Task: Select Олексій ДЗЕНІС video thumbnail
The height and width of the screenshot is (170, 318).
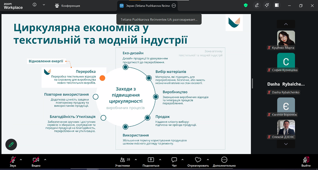Action: tap(286, 127)
